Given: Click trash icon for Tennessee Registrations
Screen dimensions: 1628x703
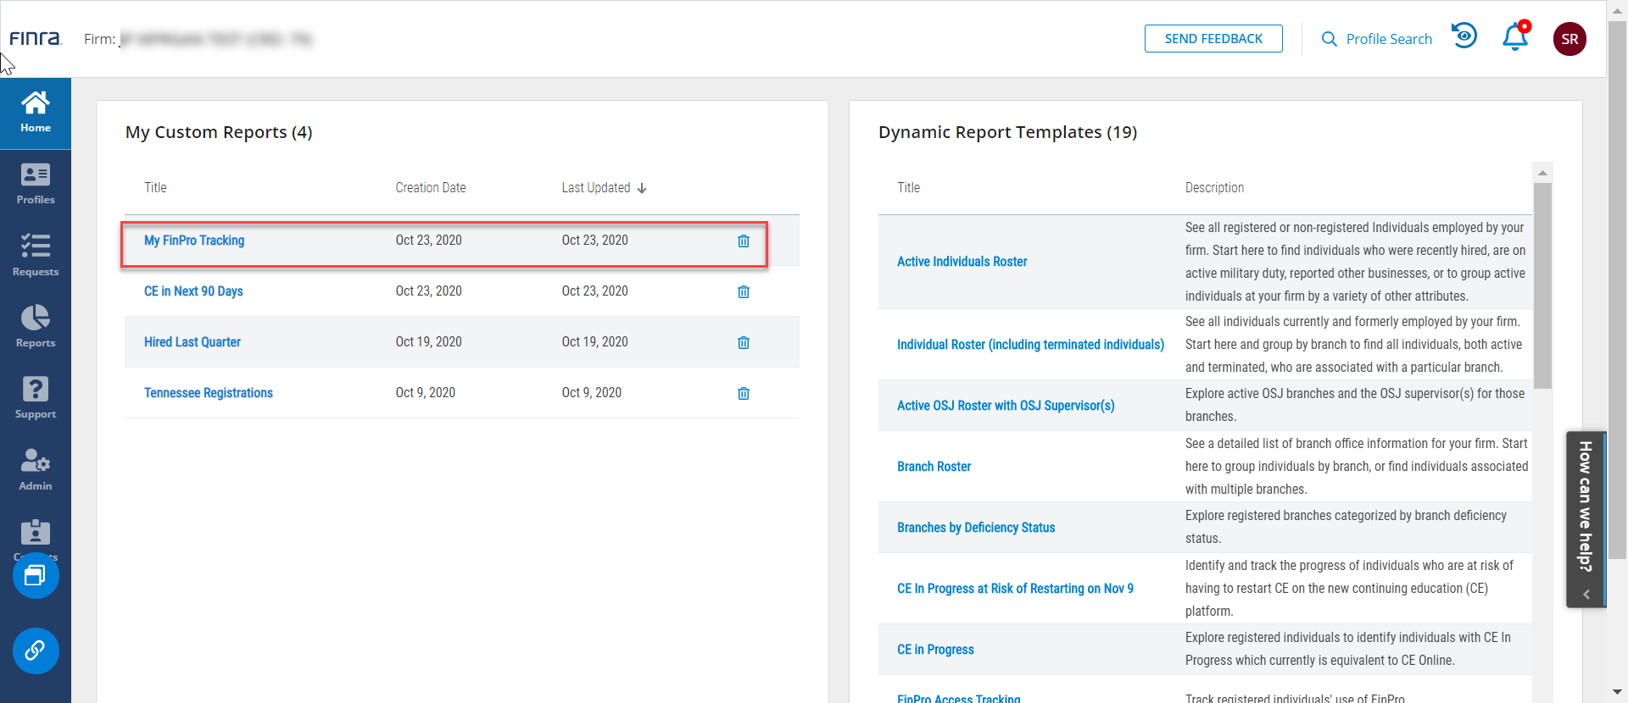Looking at the screenshot, I should coord(743,394).
